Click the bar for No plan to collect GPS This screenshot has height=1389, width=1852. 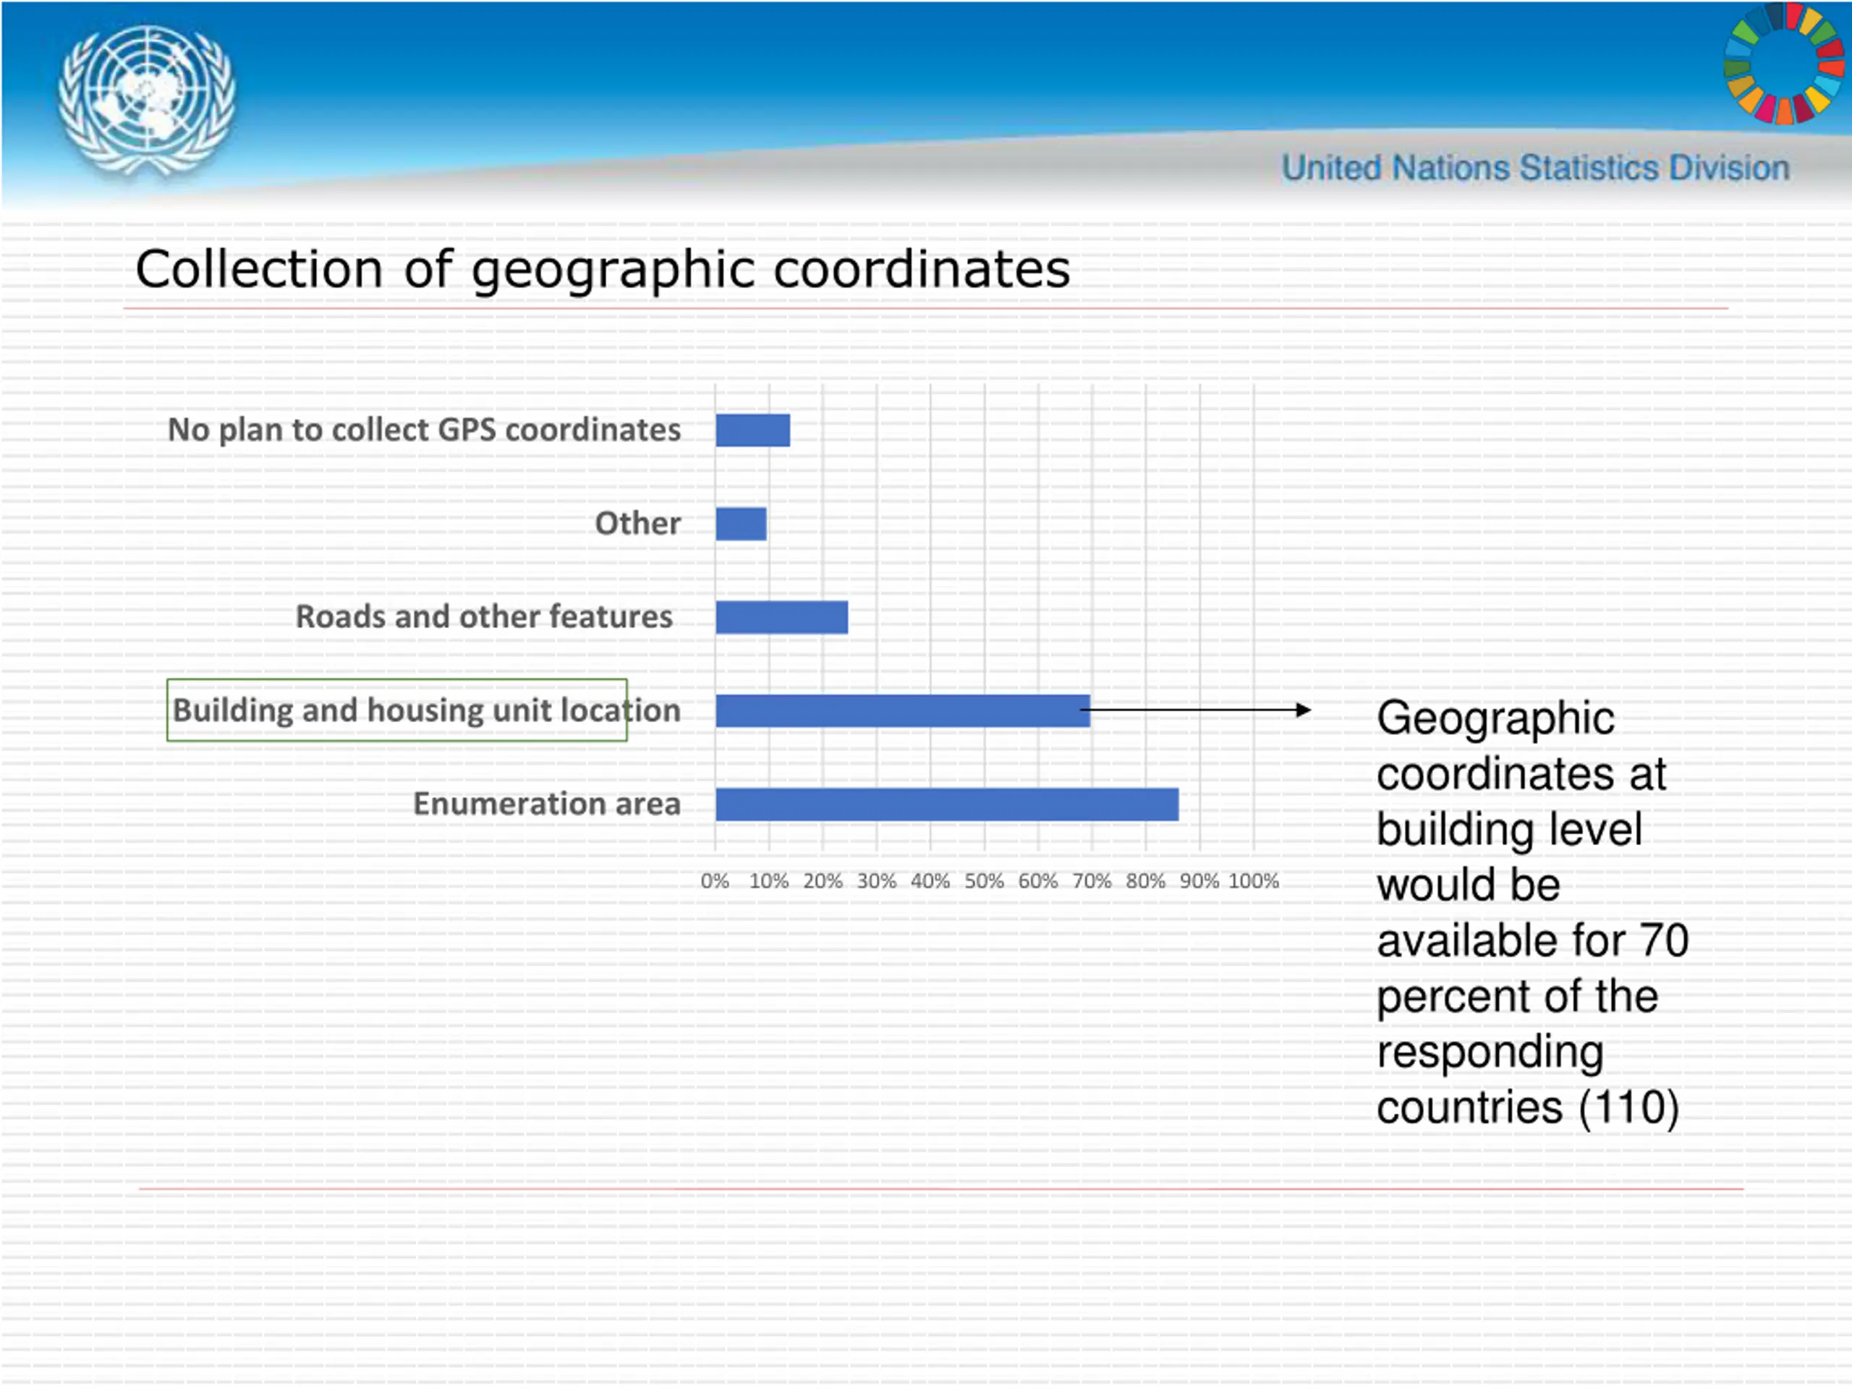point(752,430)
